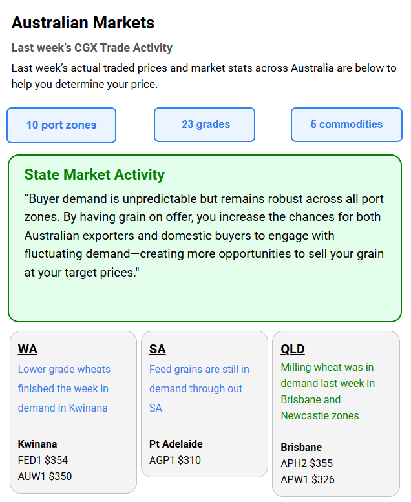Image resolution: width=411 pixels, height=502 pixels.
Task: Select the Pt Adelaide port zone label
Action: (176, 444)
